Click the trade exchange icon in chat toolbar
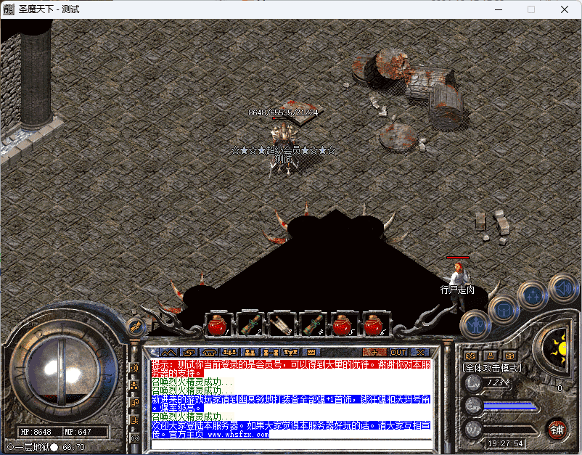Image resolution: width=582 pixels, height=455 pixels. pyautogui.click(x=189, y=352)
